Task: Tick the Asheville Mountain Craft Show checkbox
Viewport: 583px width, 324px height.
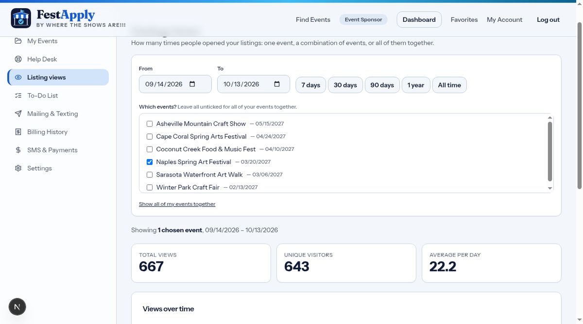Action: (150, 124)
